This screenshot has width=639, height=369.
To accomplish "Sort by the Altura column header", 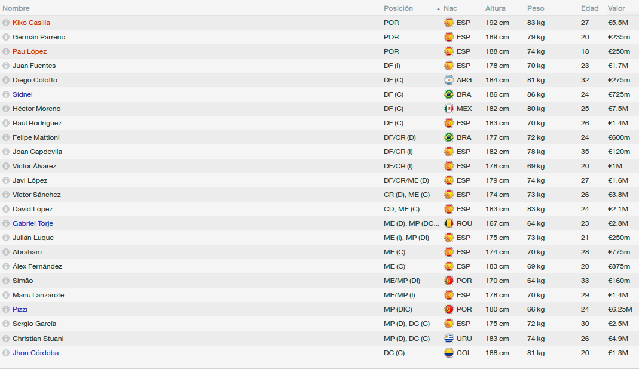I will (495, 8).
